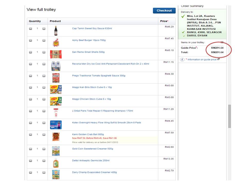Increase quantity of Azmy Beef Burger
This screenshot has width=247, height=185.
point(44,40)
